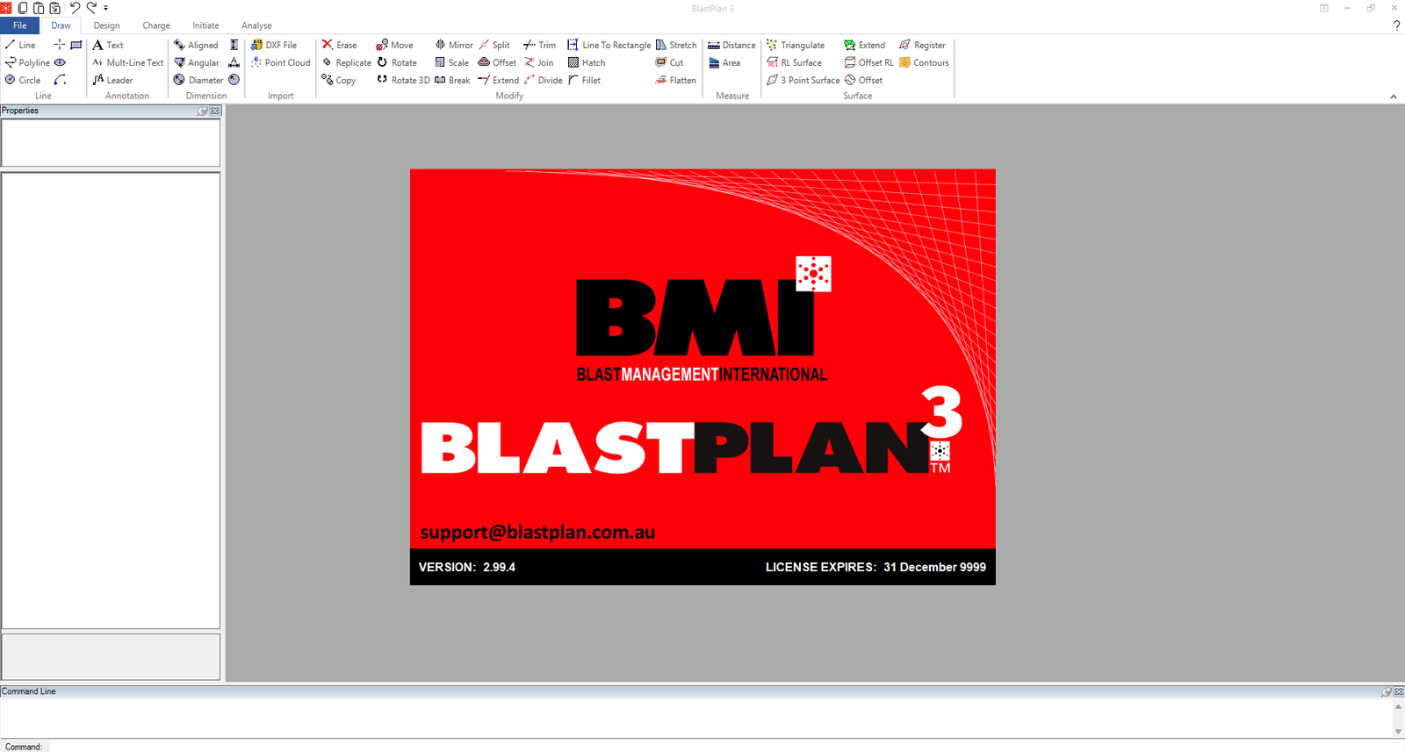Apply the Fillet tool
The width and height of the screenshot is (1405, 752).
point(585,80)
